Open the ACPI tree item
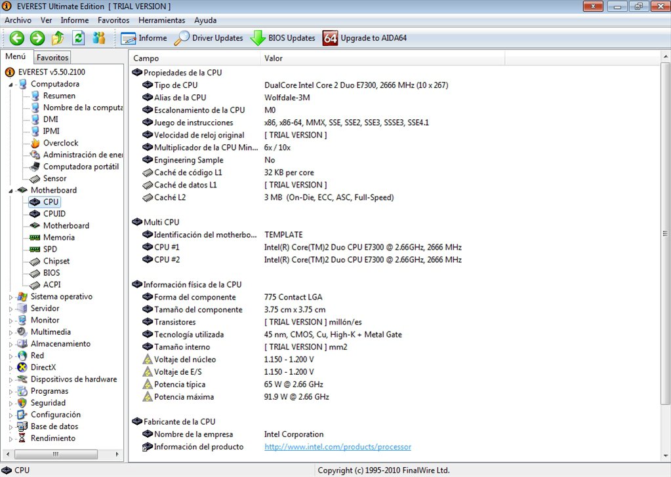This screenshot has height=477, width=671. (x=52, y=284)
